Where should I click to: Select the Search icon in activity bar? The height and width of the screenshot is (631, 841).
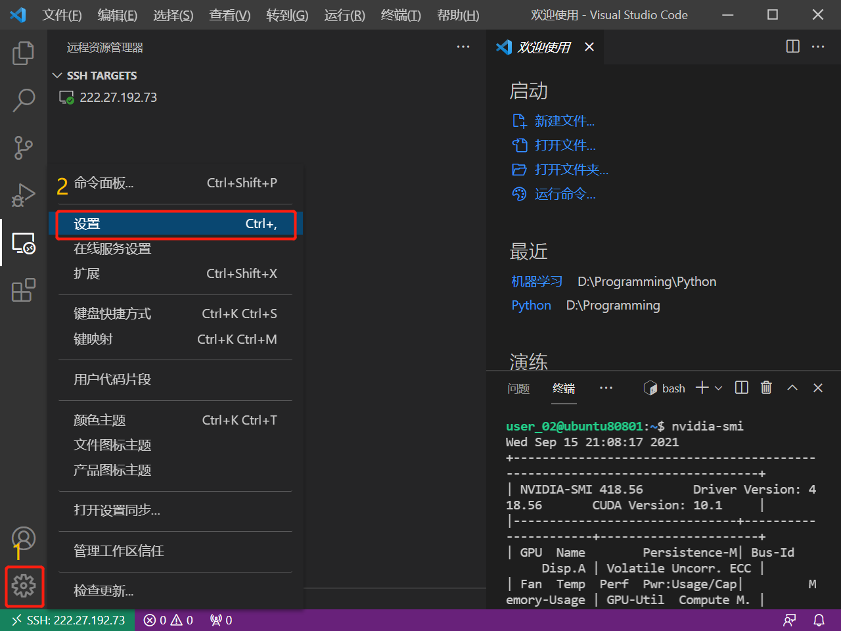(24, 100)
